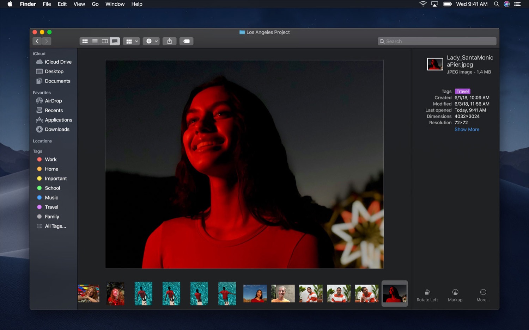The image size is (529, 330).
Task: Go forward with the right arrow
Action: pos(47,41)
